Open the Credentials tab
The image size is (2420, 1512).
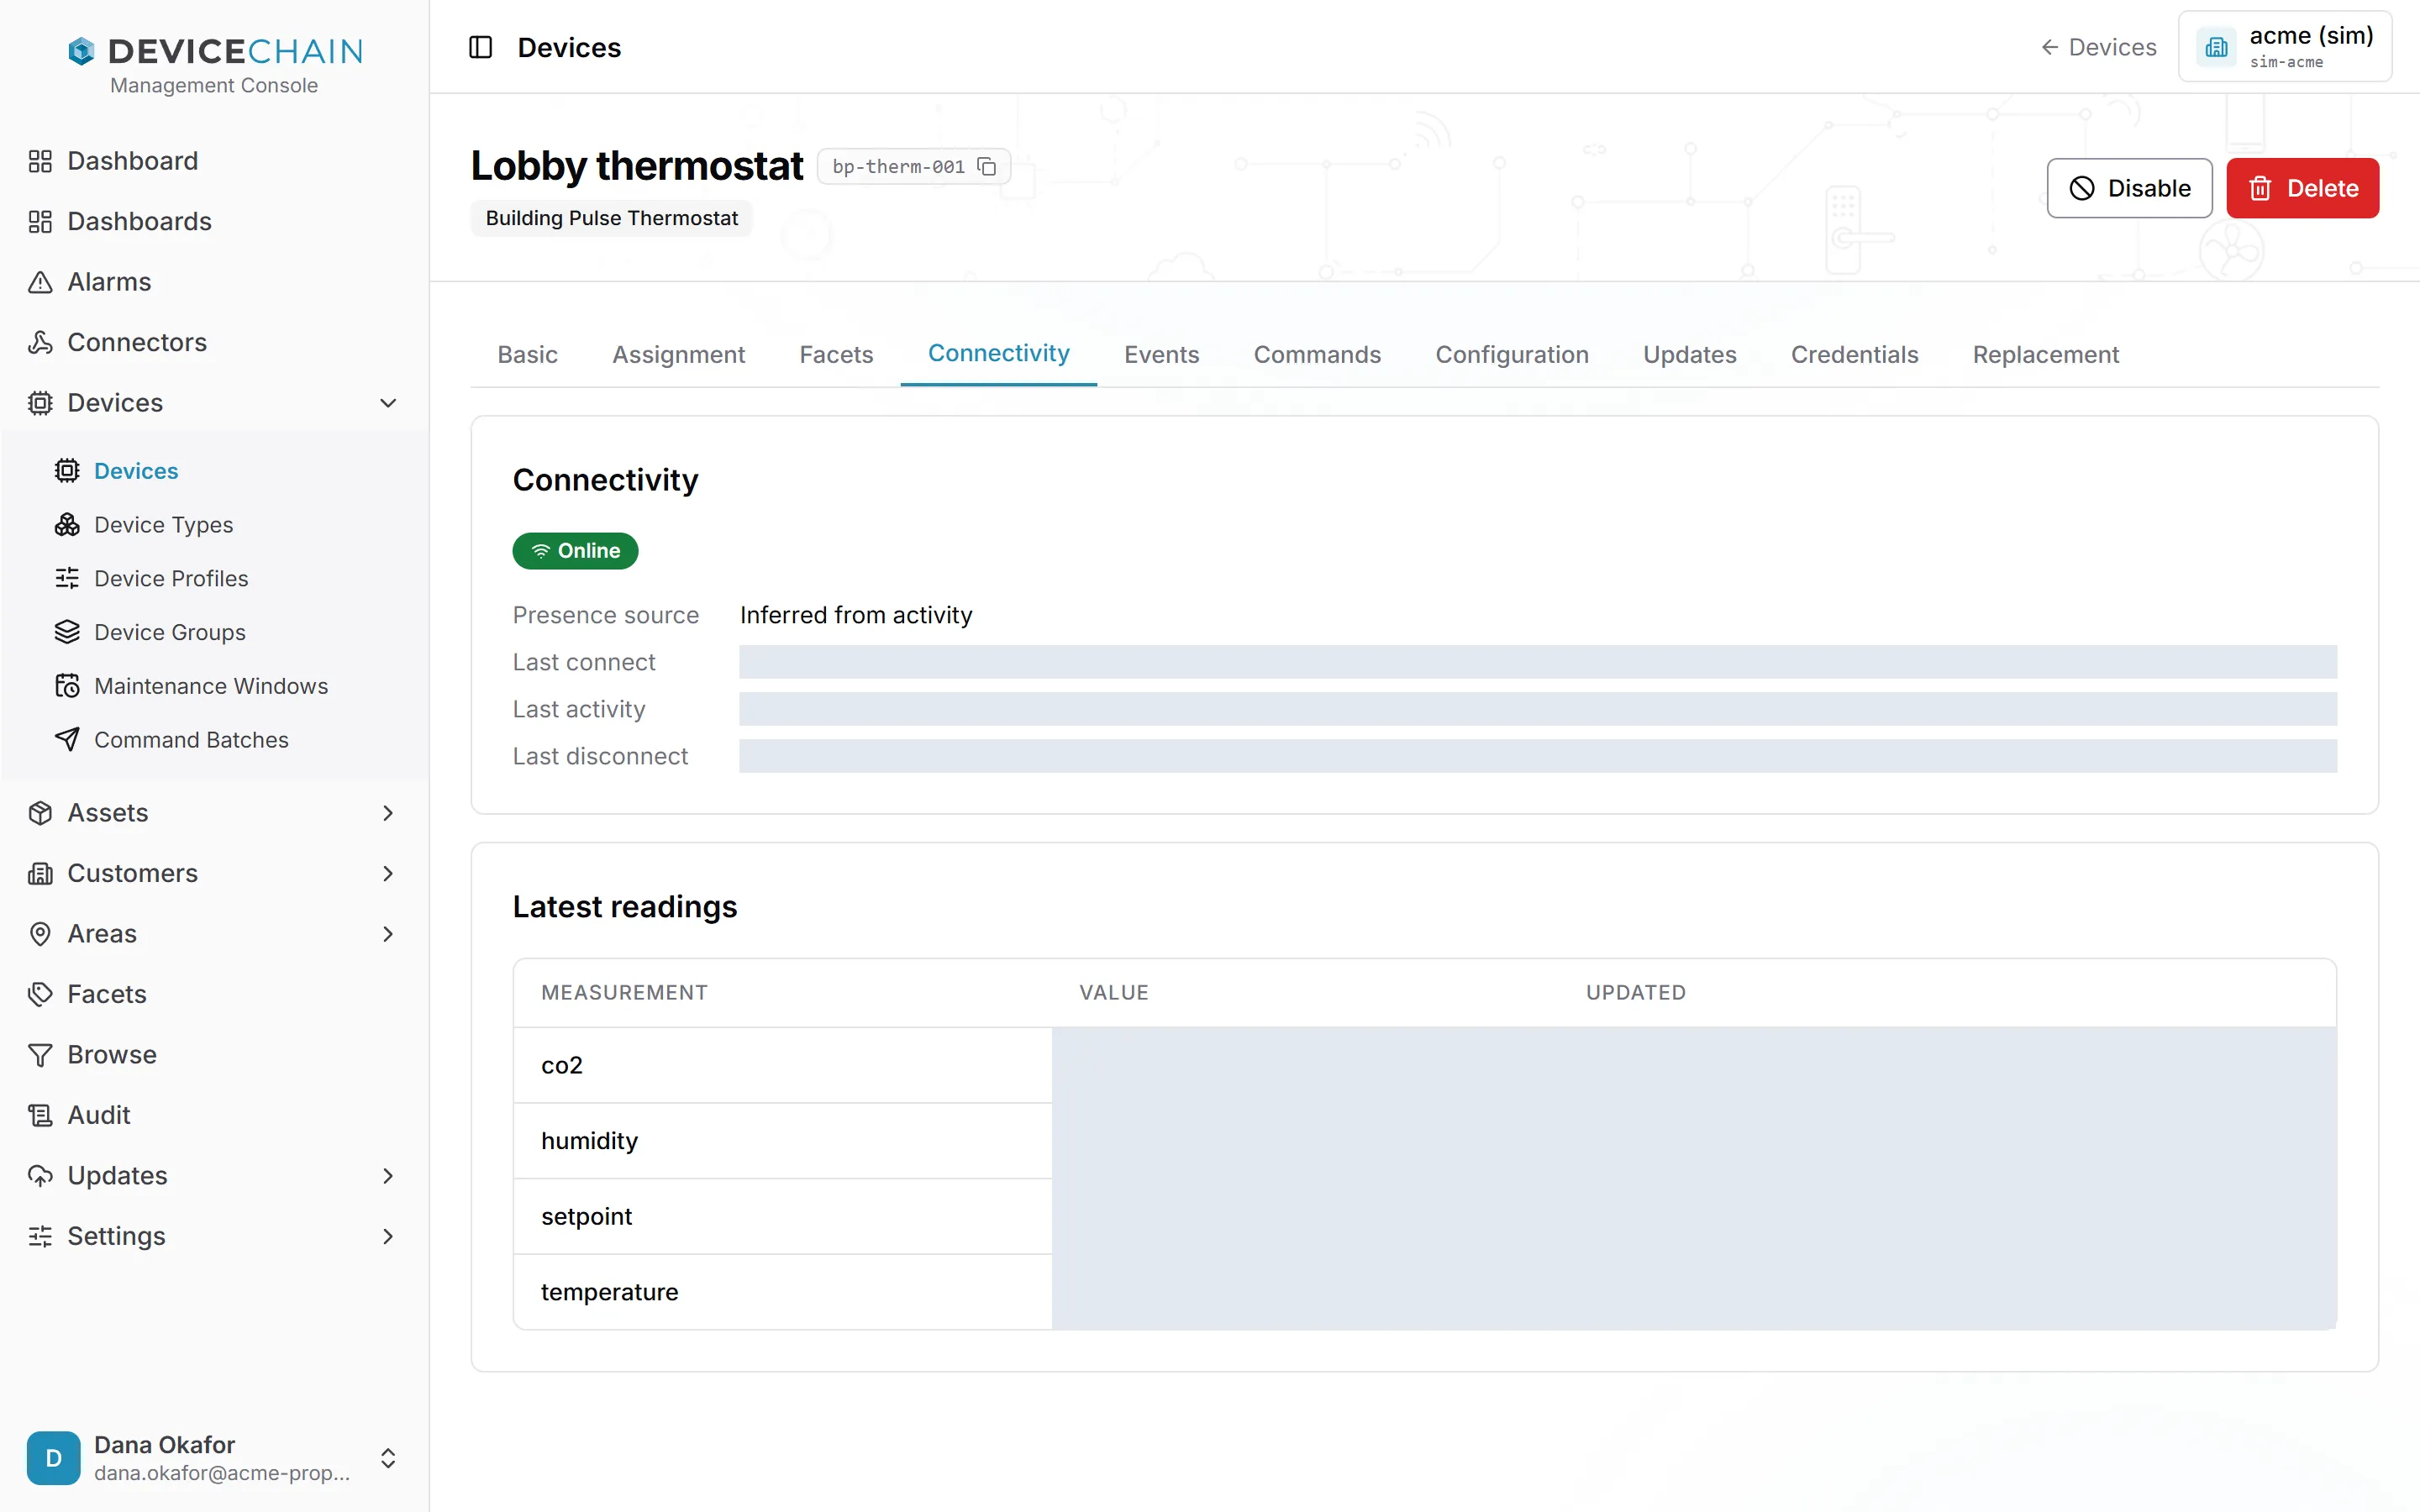coord(1854,355)
